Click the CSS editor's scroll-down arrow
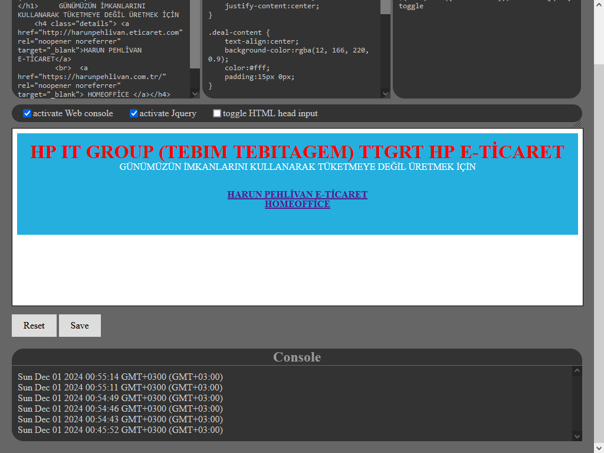This screenshot has width=604, height=453. point(385,93)
